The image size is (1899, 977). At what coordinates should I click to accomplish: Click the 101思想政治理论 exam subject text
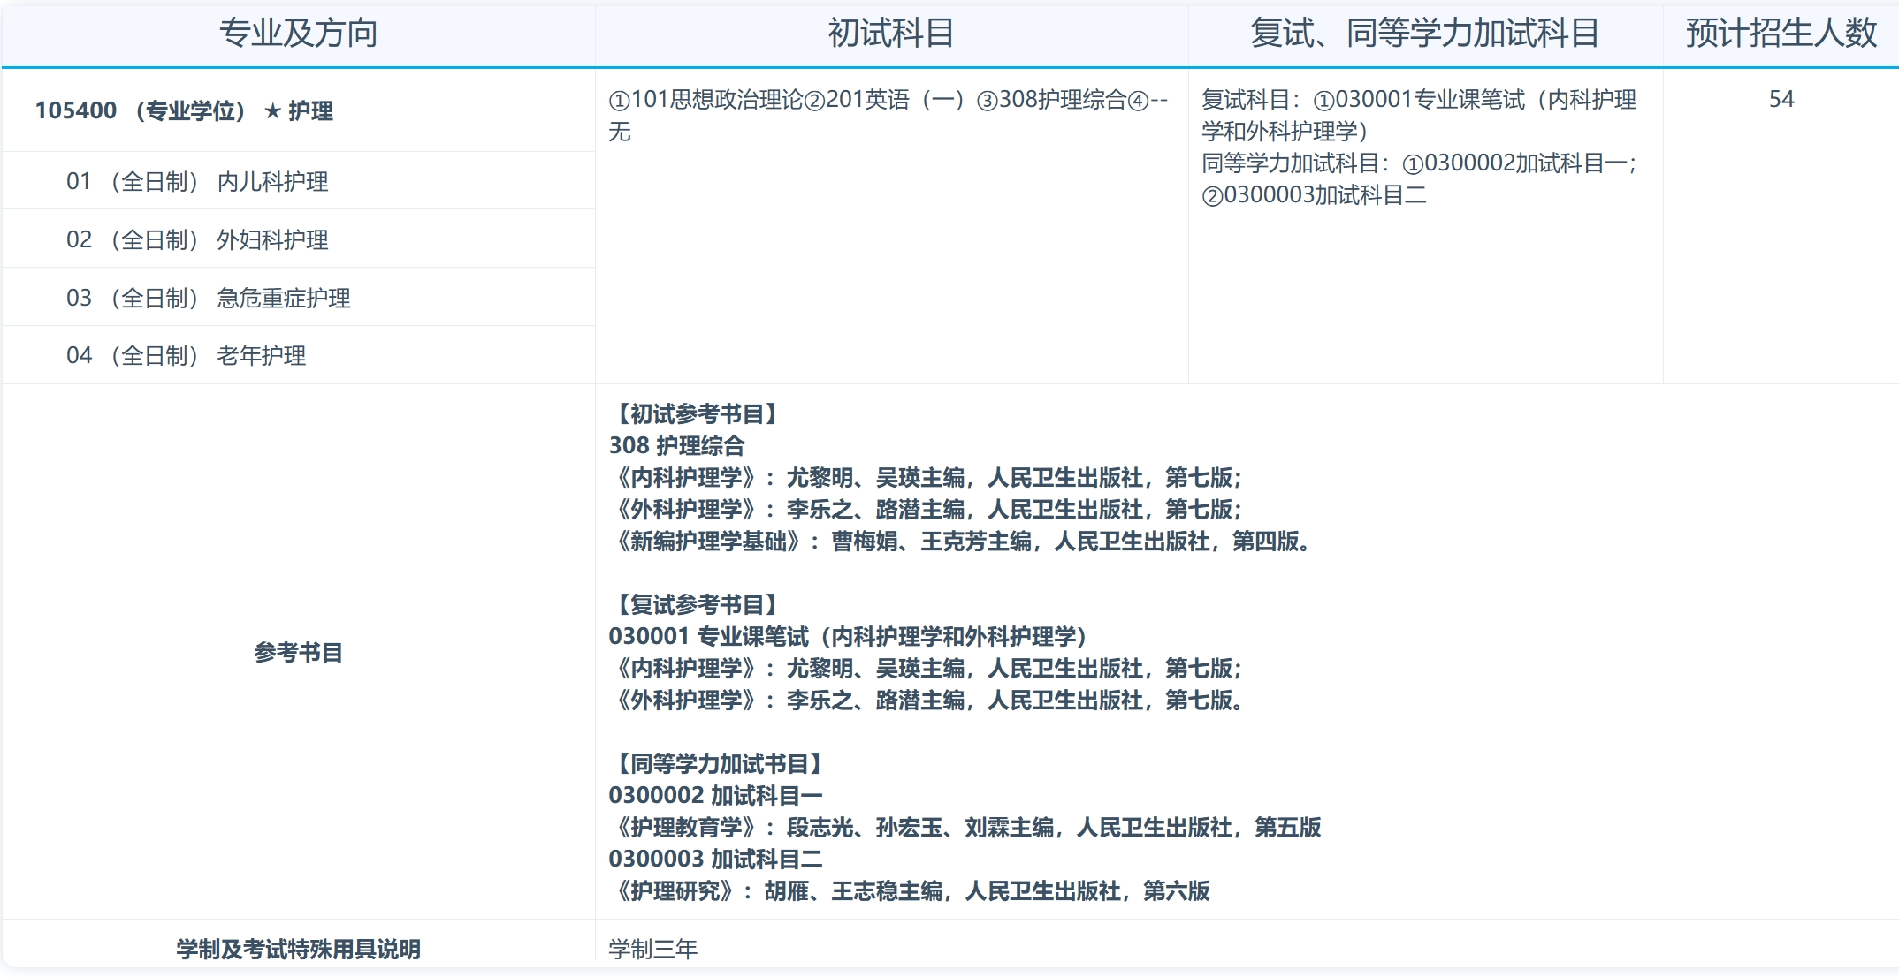[x=716, y=102]
